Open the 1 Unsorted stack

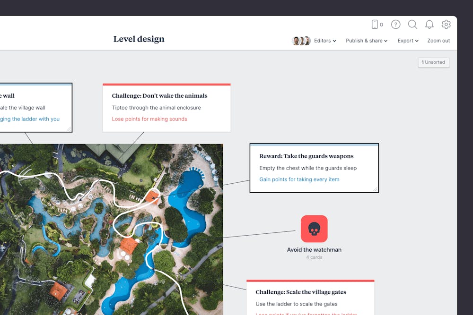pos(433,62)
